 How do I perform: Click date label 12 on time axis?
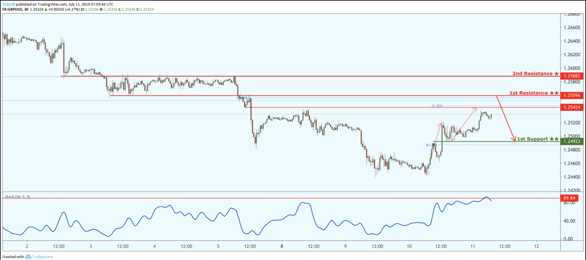[536, 246]
